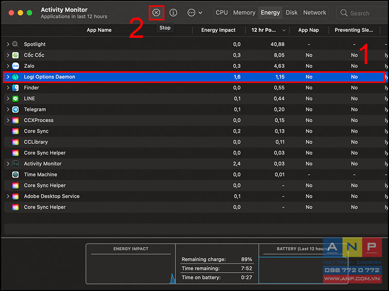Screen dimensions: 389x291
Task: Sort by the App Nap column
Action: coord(309,30)
